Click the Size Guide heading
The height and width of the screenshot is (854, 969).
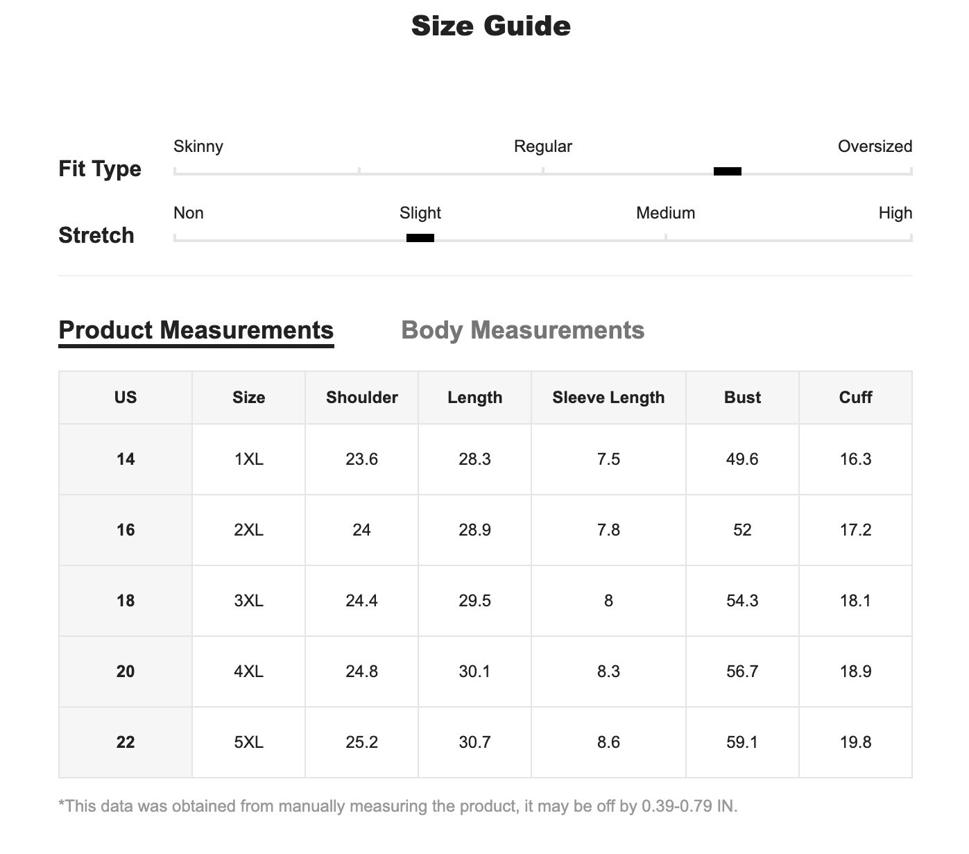tap(491, 26)
